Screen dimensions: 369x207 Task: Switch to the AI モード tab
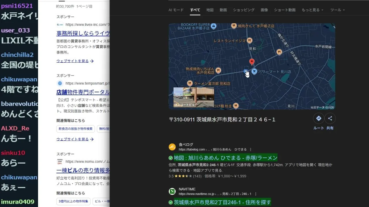click(x=176, y=10)
